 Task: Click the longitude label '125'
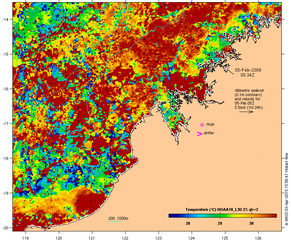coord(225,238)
